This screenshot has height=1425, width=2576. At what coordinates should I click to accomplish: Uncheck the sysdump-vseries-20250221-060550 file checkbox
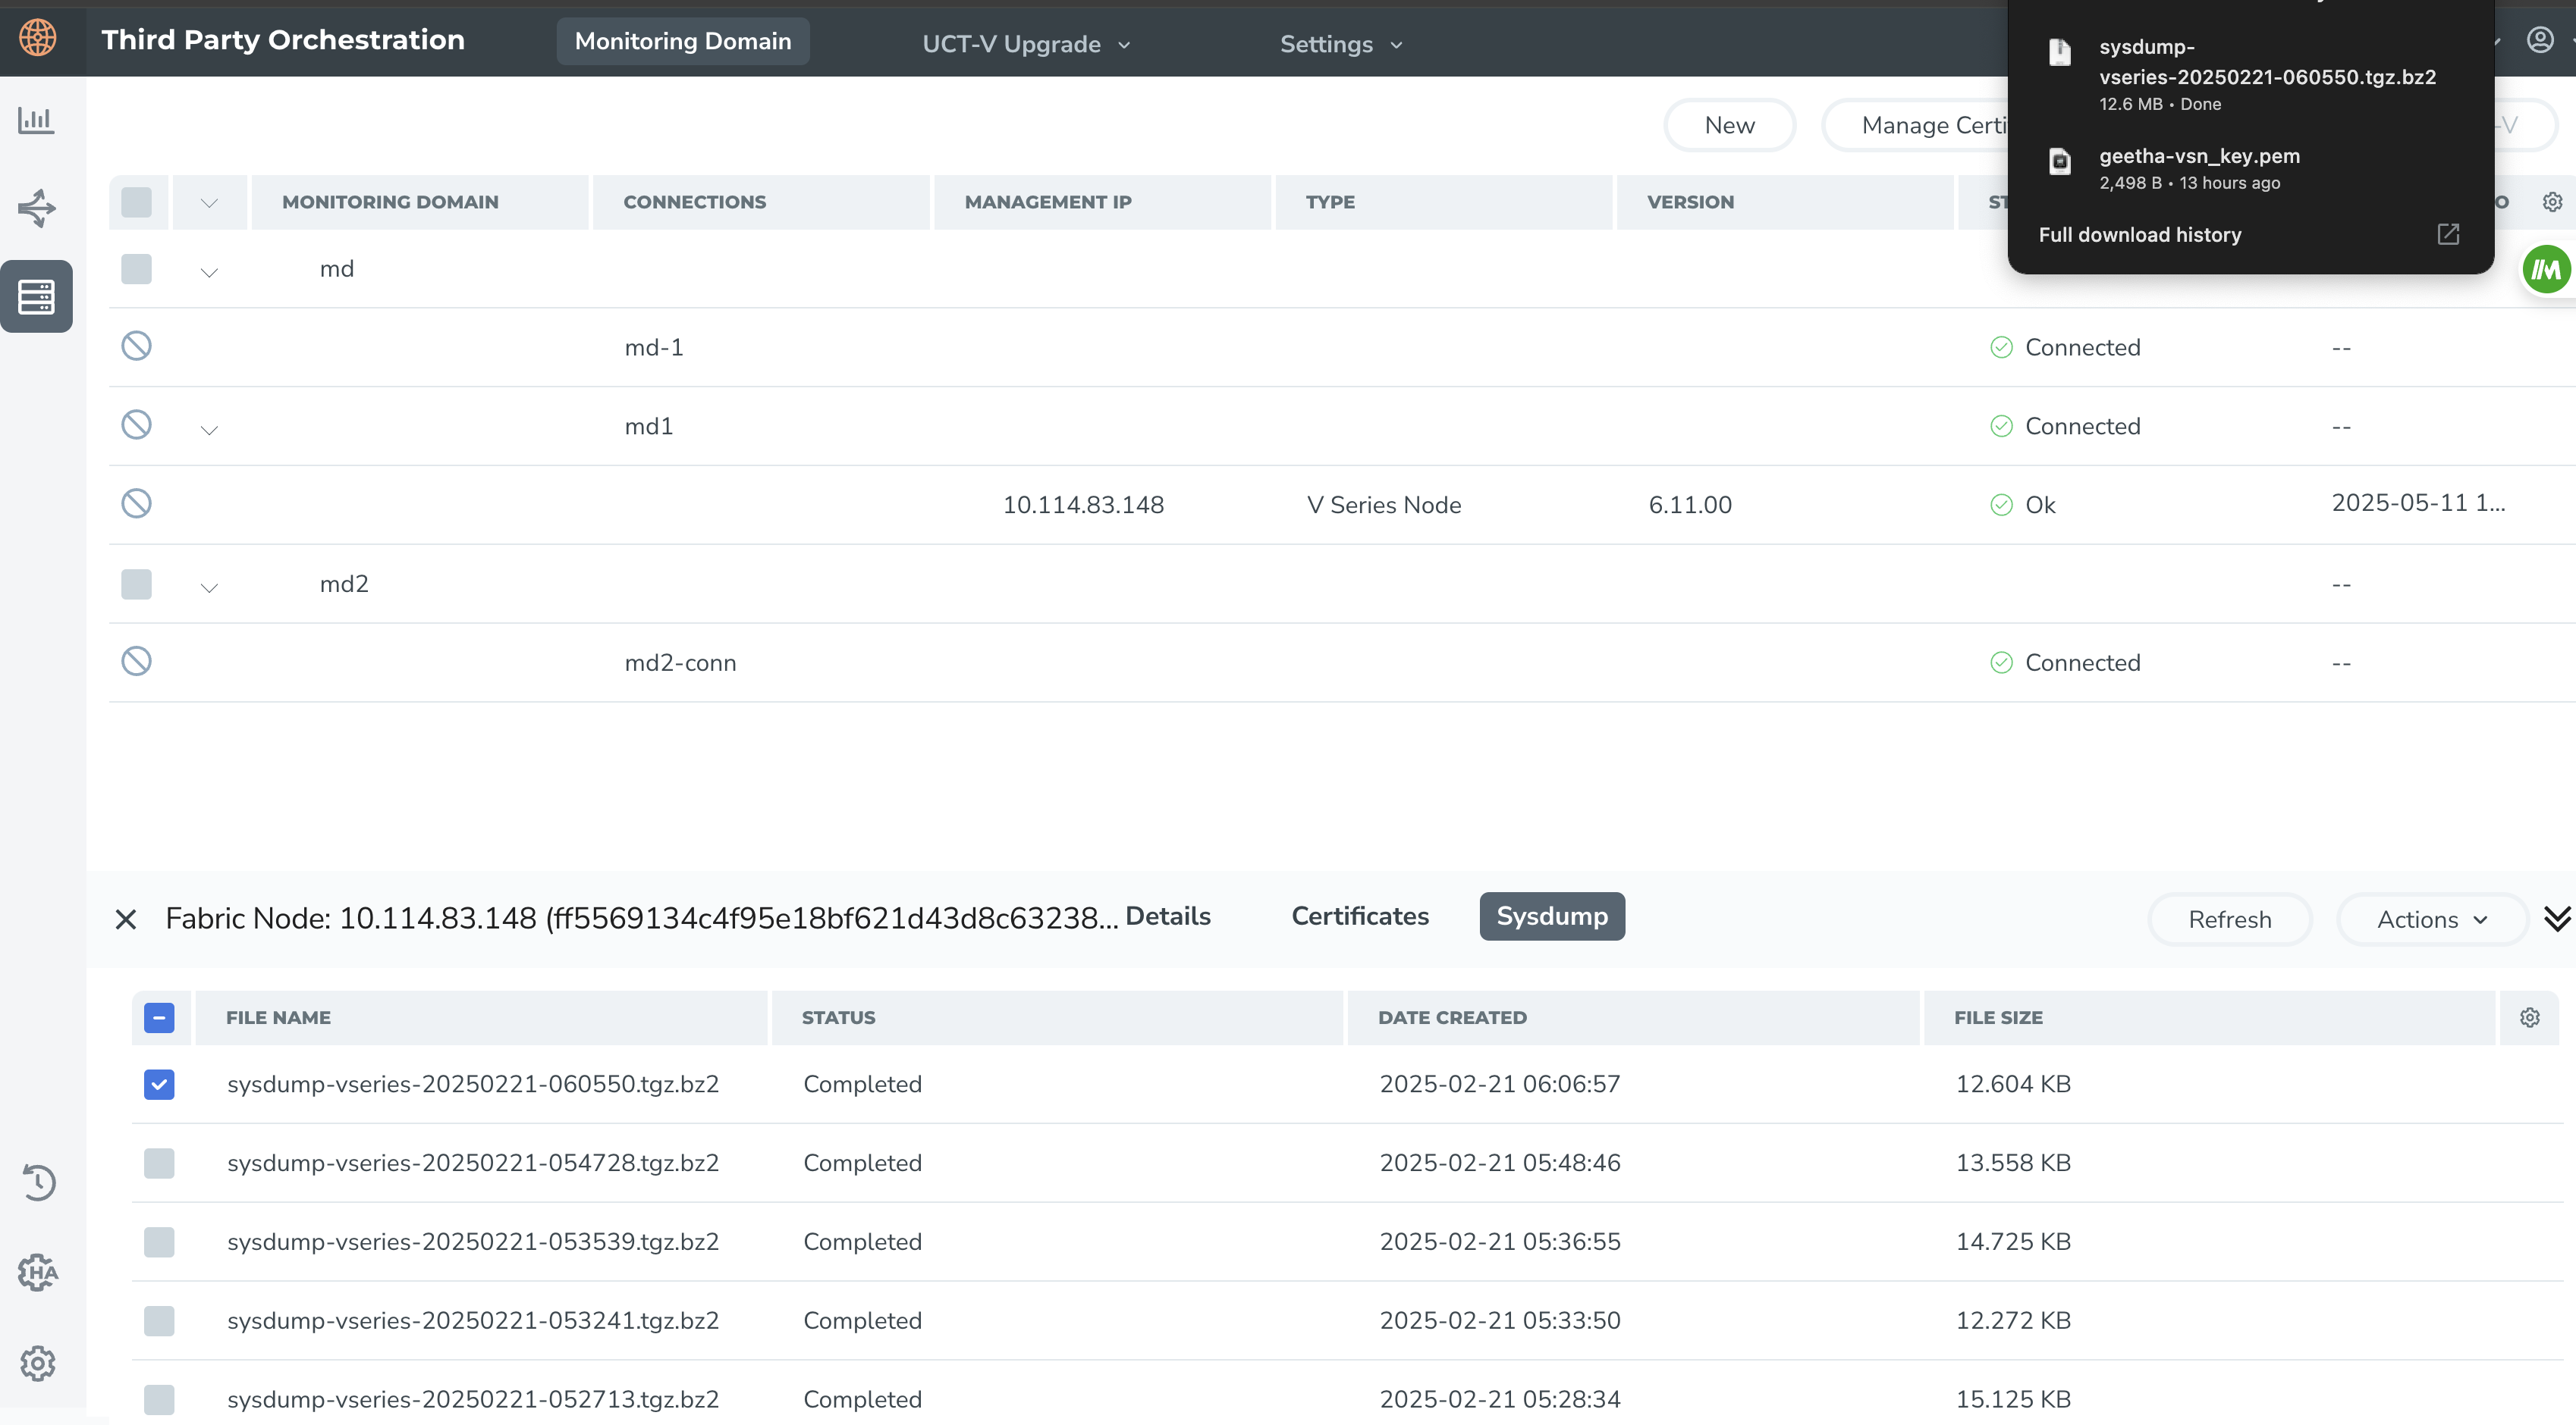(x=159, y=1084)
